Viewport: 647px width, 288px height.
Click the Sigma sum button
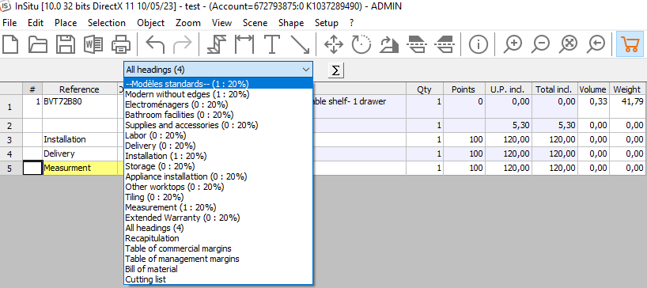(336, 70)
